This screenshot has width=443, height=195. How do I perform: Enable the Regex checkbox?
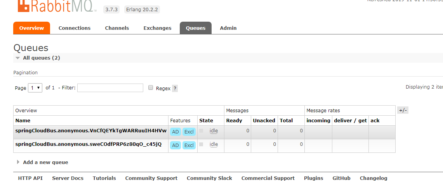point(151,87)
